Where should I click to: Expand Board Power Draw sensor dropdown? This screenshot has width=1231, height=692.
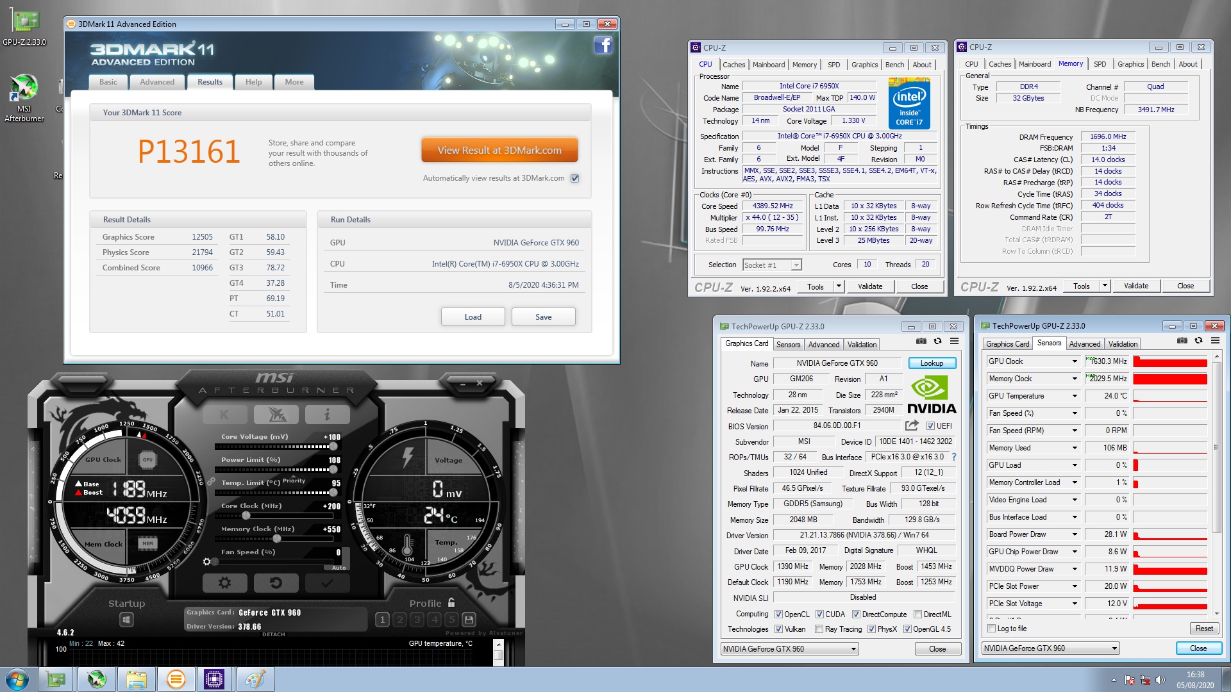point(1075,534)
